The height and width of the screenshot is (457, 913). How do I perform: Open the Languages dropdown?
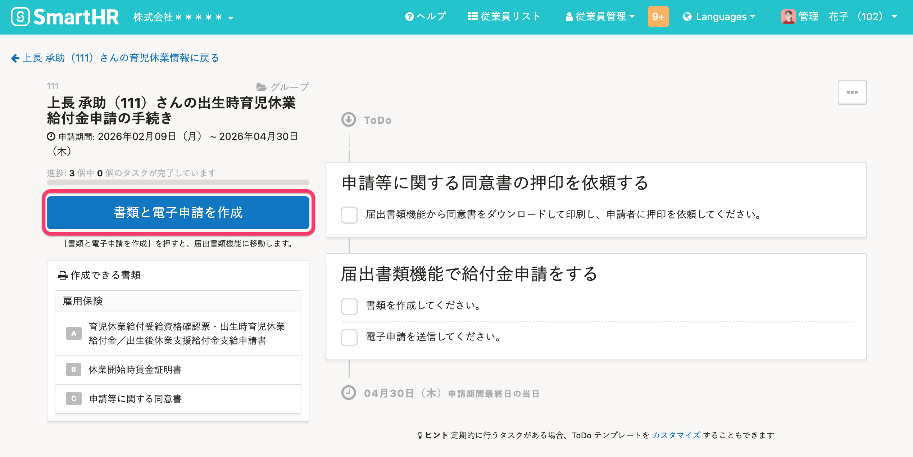point(719,17)
